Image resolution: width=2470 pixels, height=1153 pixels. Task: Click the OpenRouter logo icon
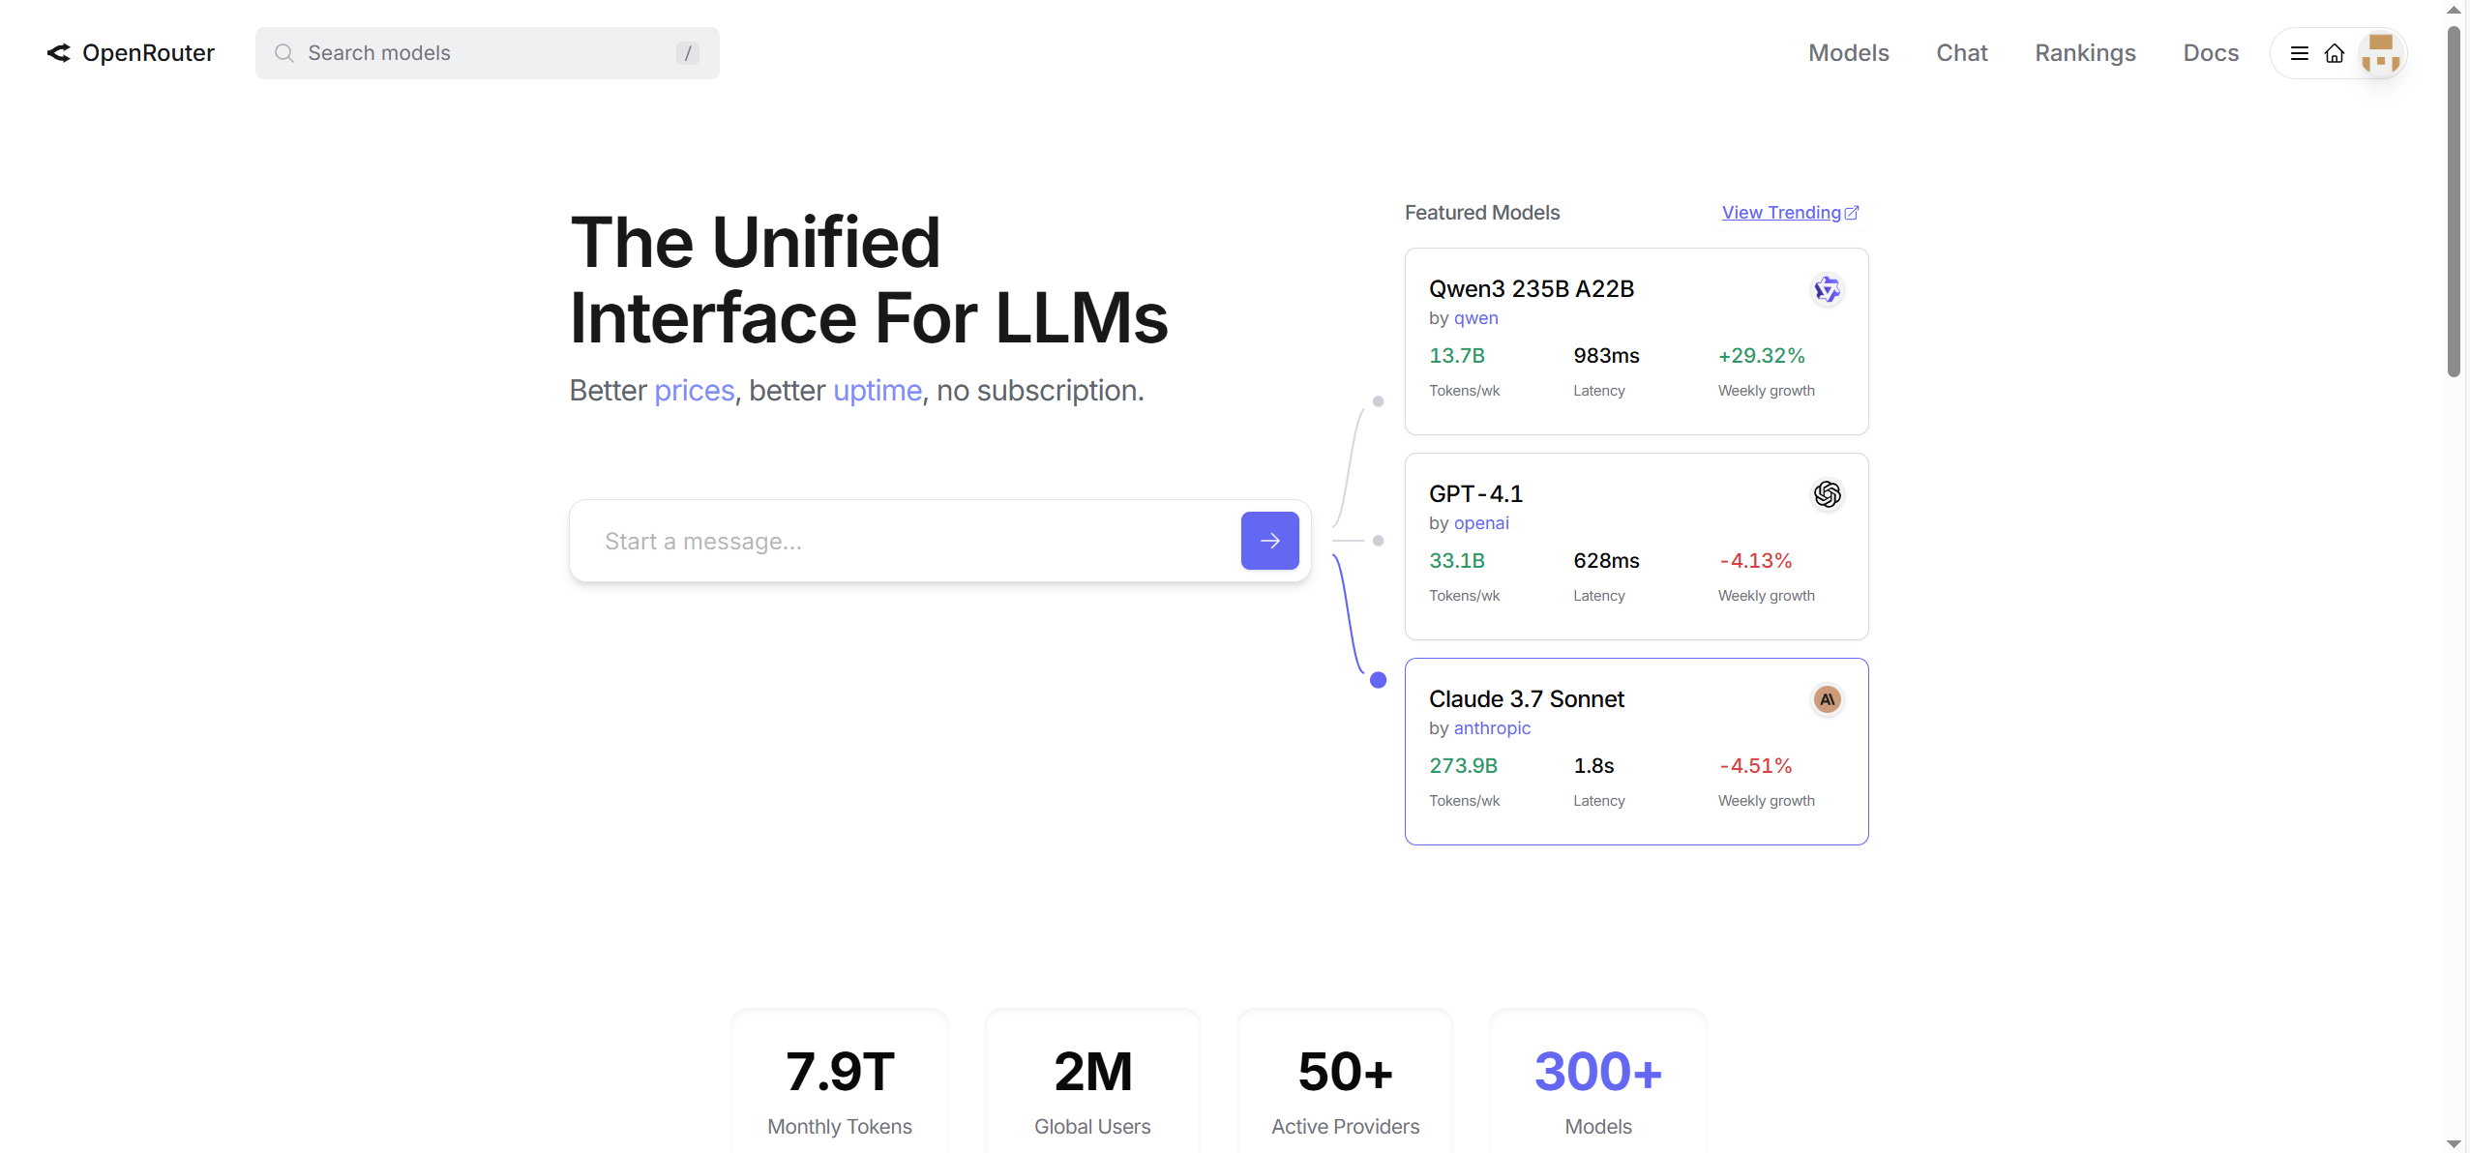click(x=59, y=53)
